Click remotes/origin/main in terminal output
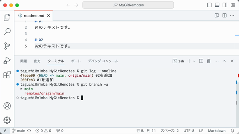The image size is (239, 134). (44, 93)
